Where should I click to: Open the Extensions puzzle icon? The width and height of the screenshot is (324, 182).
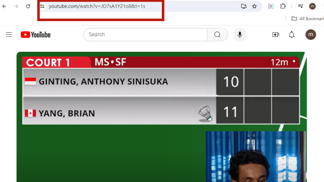click(x=283, y=6)
